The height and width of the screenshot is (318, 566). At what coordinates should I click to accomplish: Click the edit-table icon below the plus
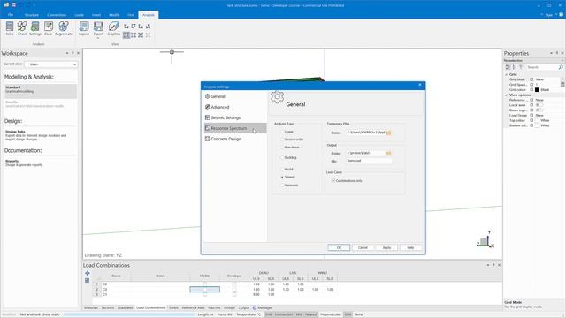[x=88, y=280]
